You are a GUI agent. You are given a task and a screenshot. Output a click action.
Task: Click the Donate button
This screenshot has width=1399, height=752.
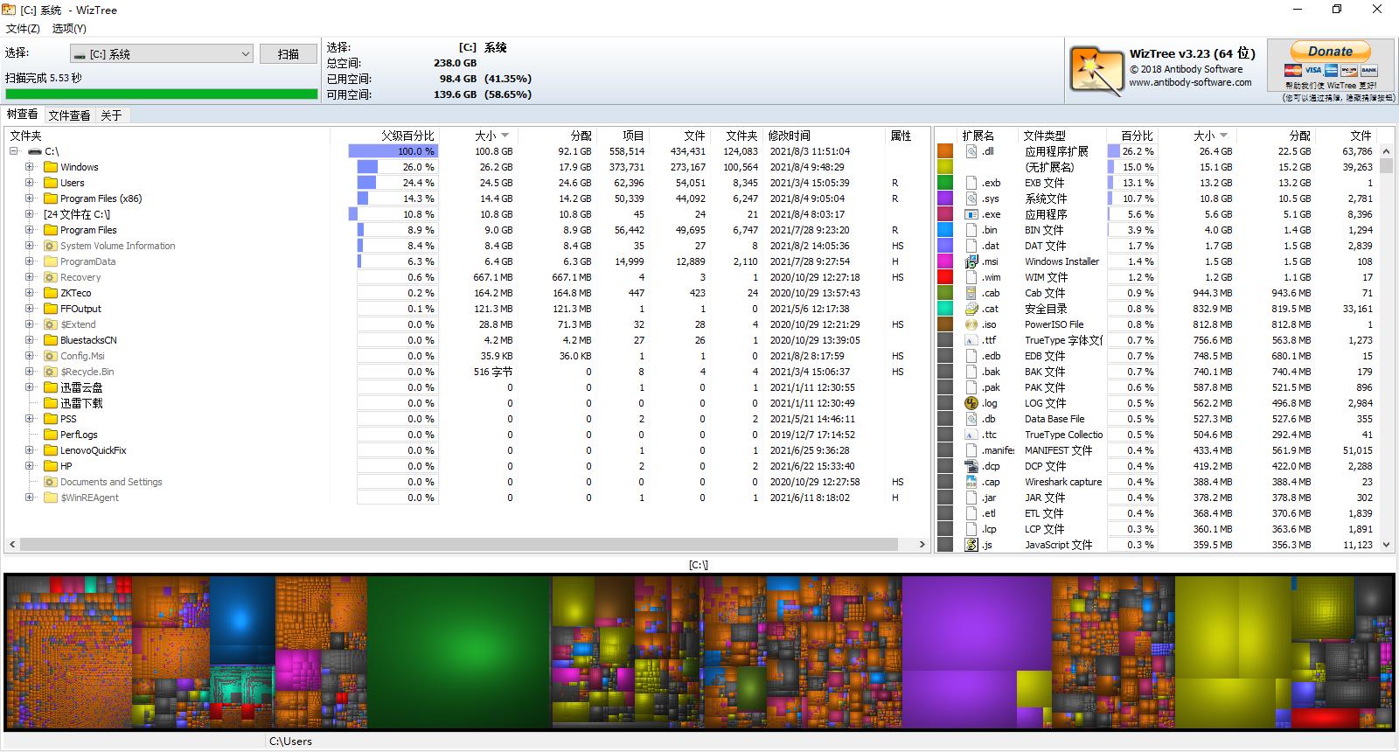click(x=1330, y=52)
